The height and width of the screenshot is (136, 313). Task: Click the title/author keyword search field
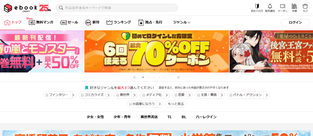click(117, 8)
